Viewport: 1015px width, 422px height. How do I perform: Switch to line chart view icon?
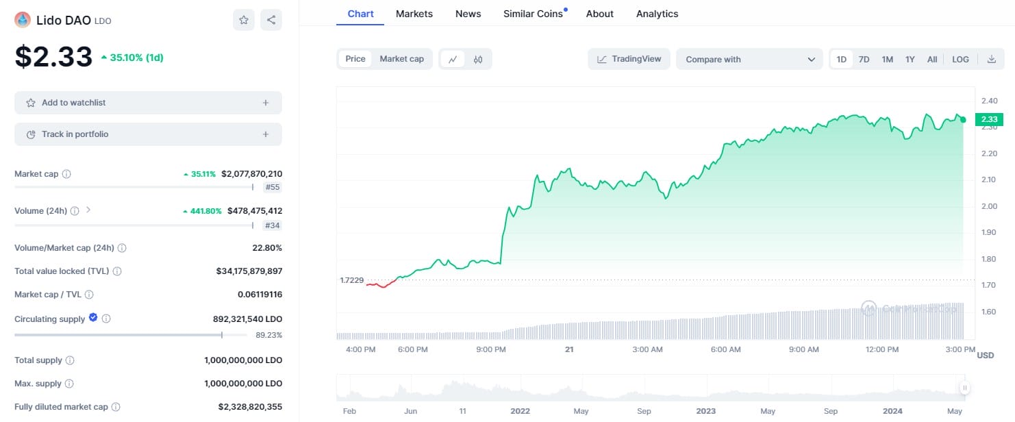coord(453,60)
